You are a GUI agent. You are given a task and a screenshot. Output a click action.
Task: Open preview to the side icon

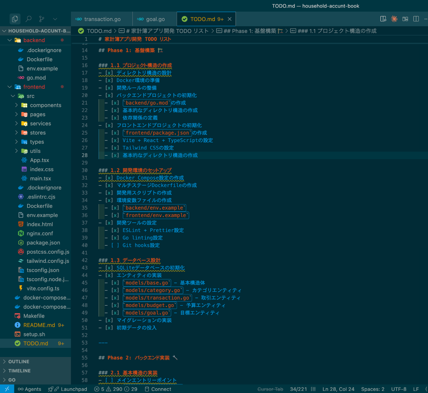[383, 19]
